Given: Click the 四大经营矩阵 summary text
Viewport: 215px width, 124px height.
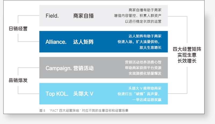Looking at the screenshot, I should coord(187,49).
